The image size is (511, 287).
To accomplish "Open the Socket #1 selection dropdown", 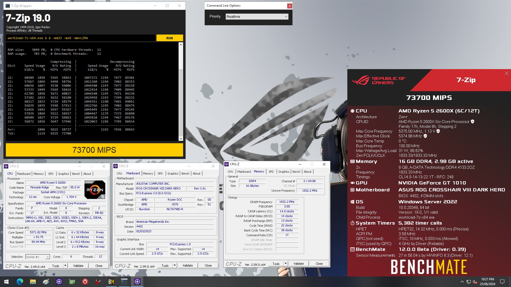I will click(x=38, y=257).
